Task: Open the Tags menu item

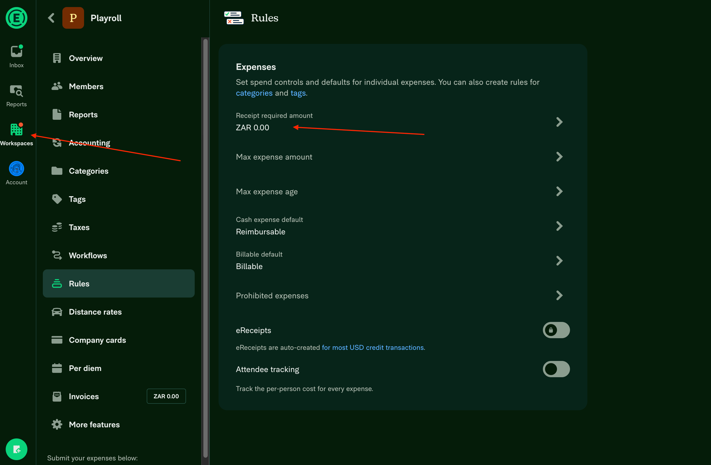Action: (x=118, y=199)
